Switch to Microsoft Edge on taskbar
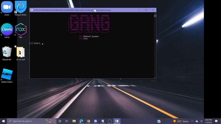Image resolution: width=221 pixels, height=124 pixels. (81, 121)
